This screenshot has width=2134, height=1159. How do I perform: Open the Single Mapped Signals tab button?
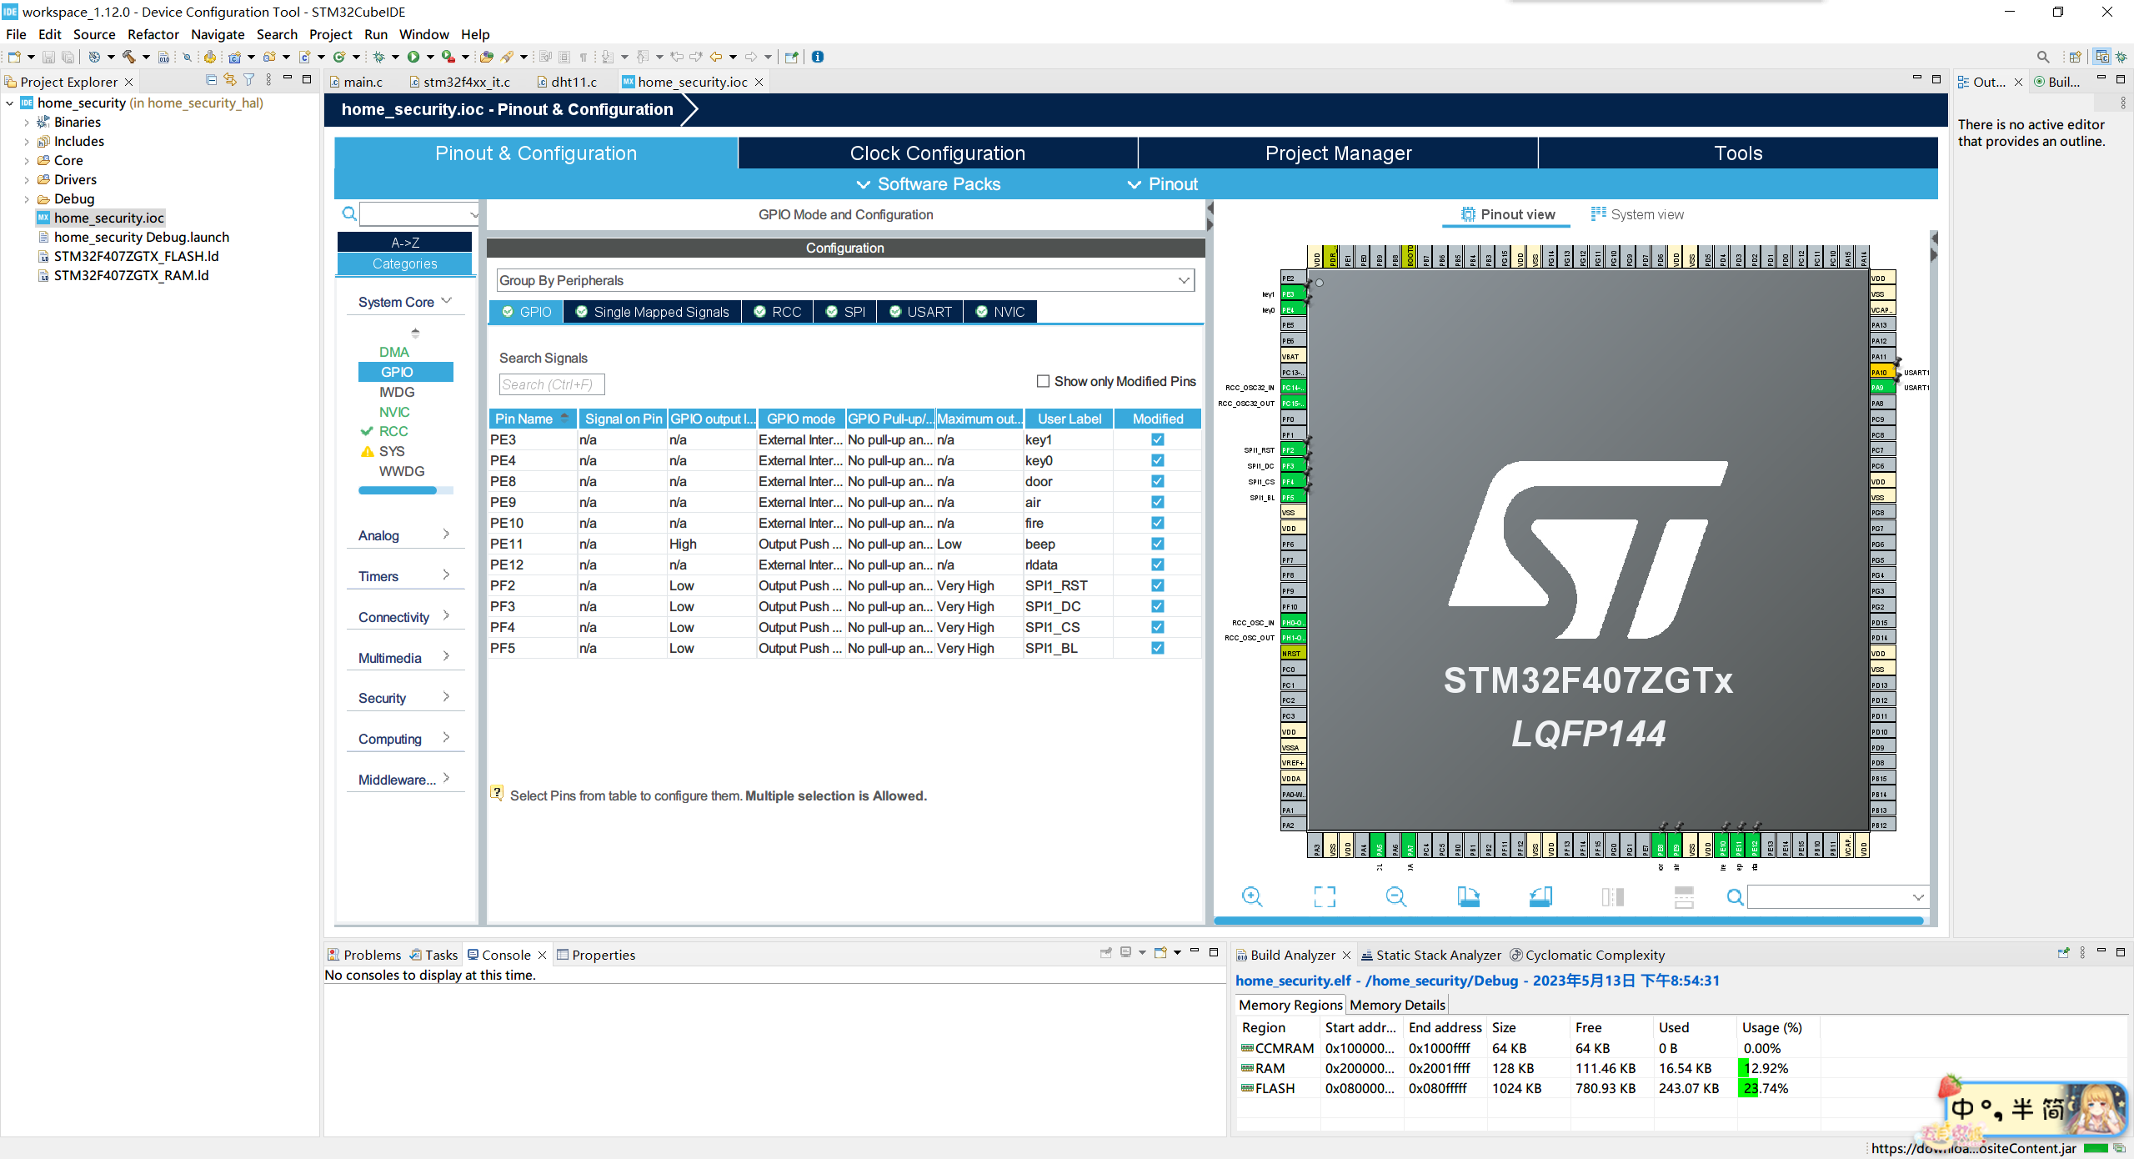pyautogui.click(x=653, y=312)
